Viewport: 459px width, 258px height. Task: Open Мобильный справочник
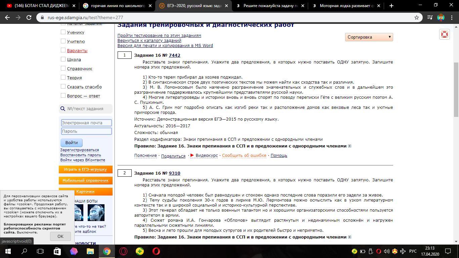[86, 180]
